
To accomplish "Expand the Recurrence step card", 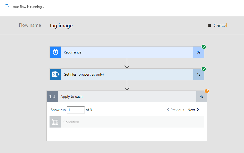I will [126, 52].
